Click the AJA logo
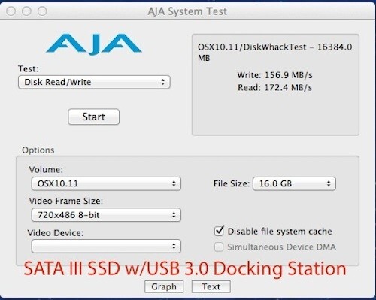 tap(94, 44)
